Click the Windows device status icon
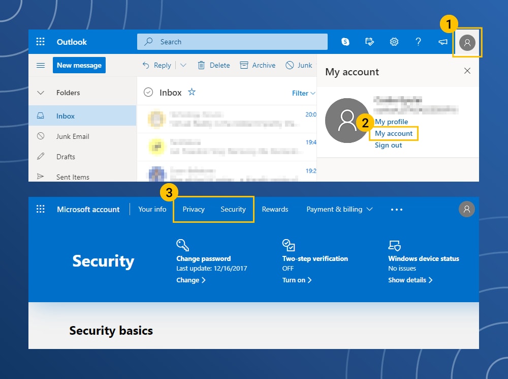Screen dimensions: 508x379 tap(394, 245)
